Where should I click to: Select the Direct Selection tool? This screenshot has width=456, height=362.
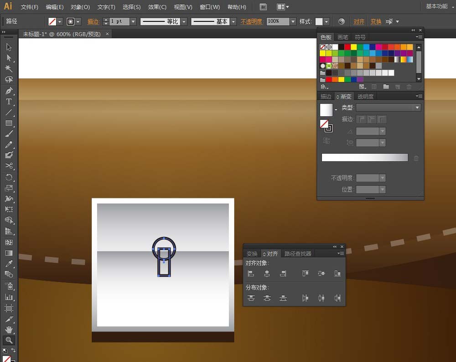click(x=9, y=58)
